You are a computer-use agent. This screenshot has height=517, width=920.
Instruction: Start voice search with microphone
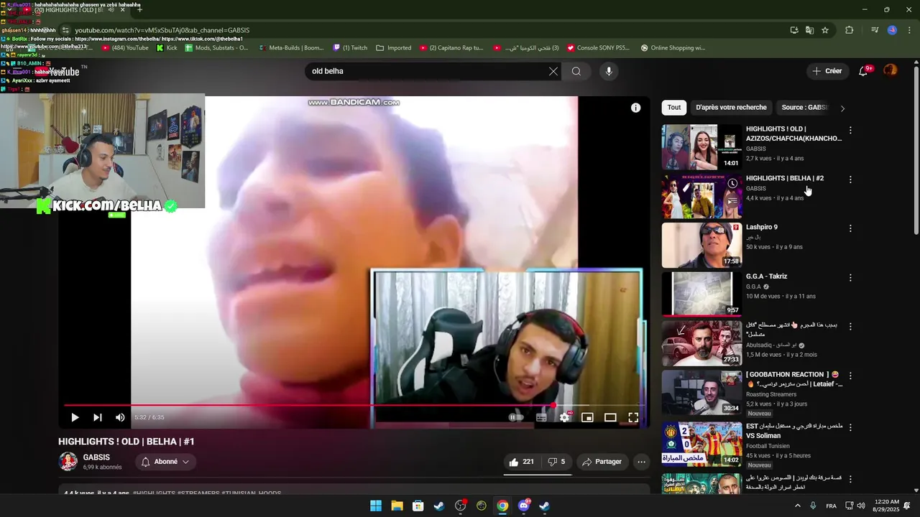[609, 71]
